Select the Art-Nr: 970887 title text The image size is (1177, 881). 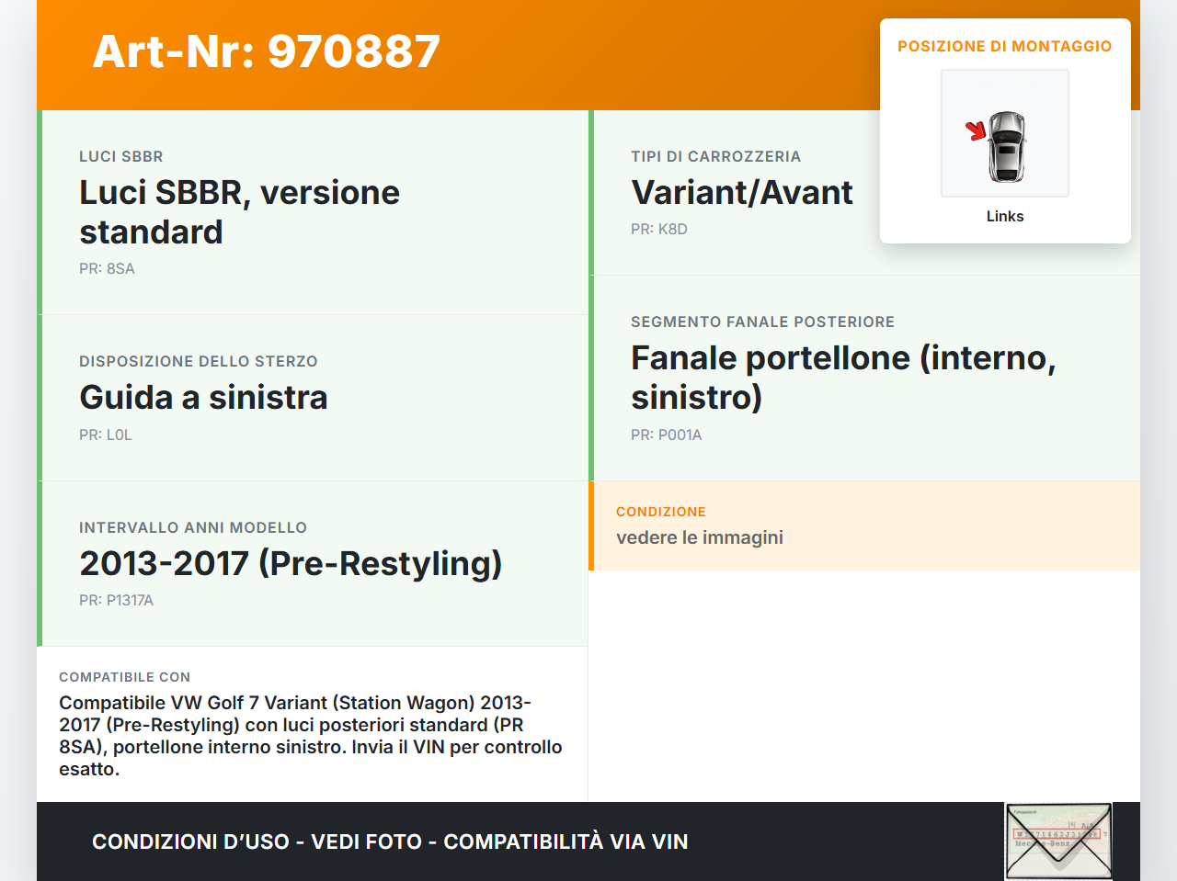coord(266,52)
